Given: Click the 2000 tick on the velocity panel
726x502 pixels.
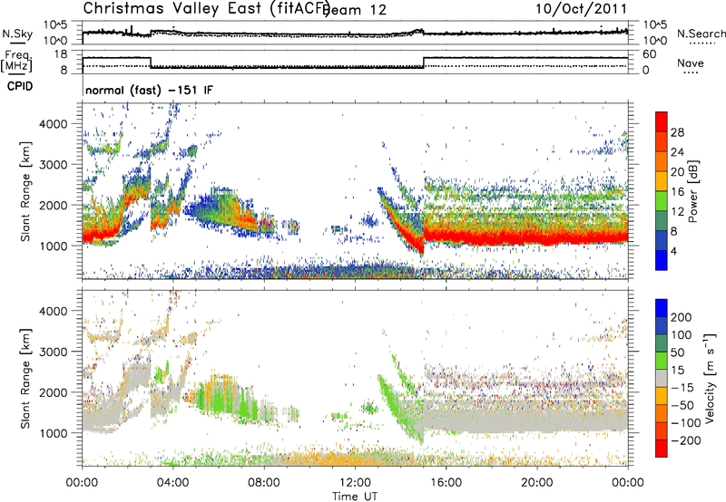Looking at the screenshot, I should pyautogui.click(x=53, y=392).
